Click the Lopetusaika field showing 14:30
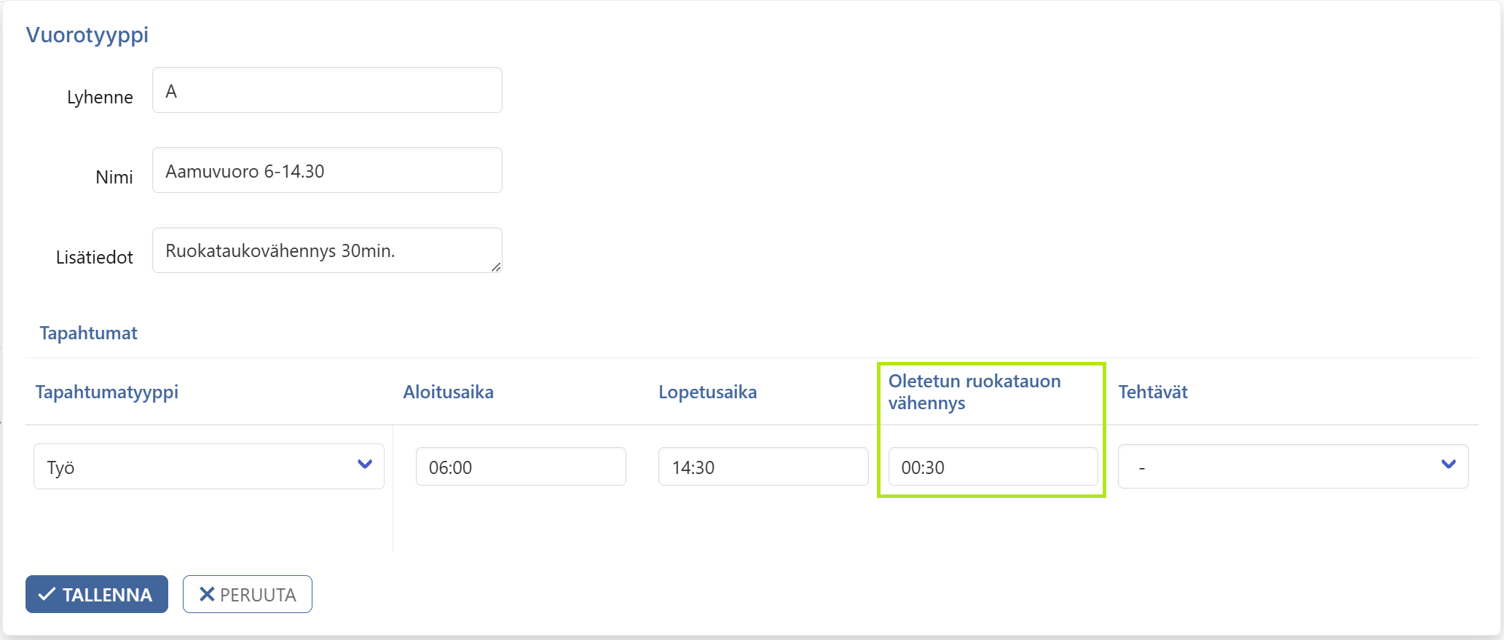The height and width of the screenshot is (640, 1504). 763,467
